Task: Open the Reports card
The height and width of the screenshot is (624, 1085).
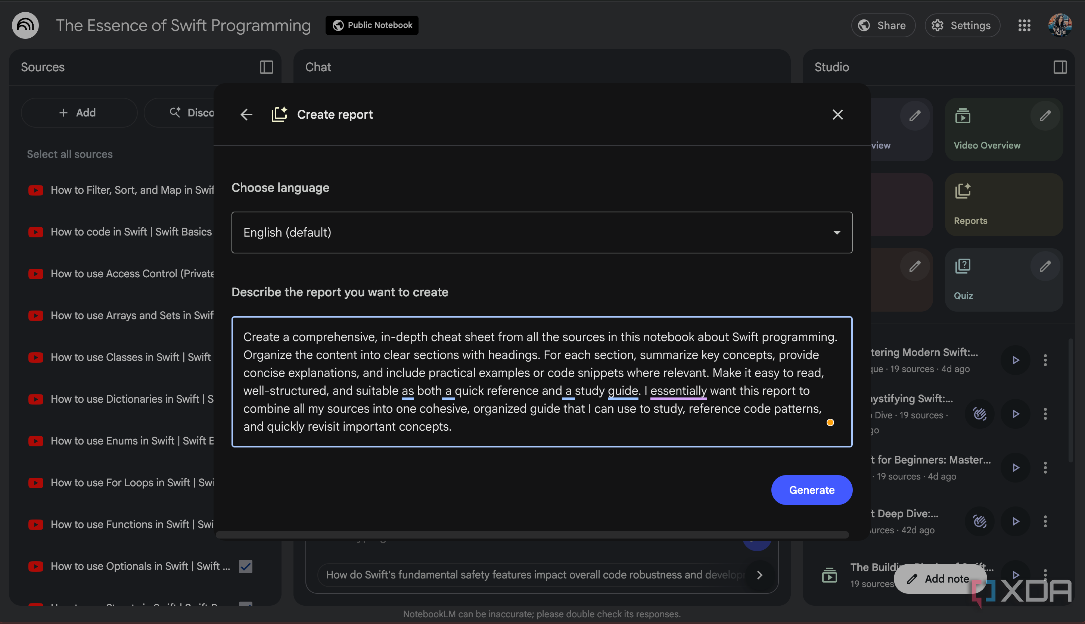Action: [x=1004, y=205]
